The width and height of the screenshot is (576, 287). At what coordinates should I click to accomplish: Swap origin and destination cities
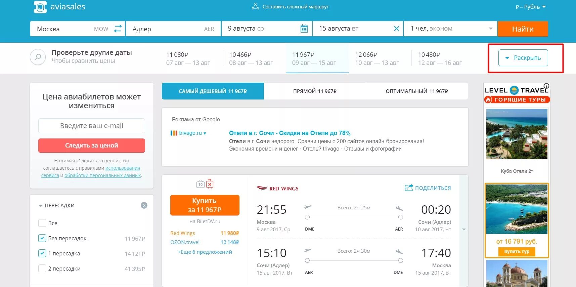(x=118, y=29)
